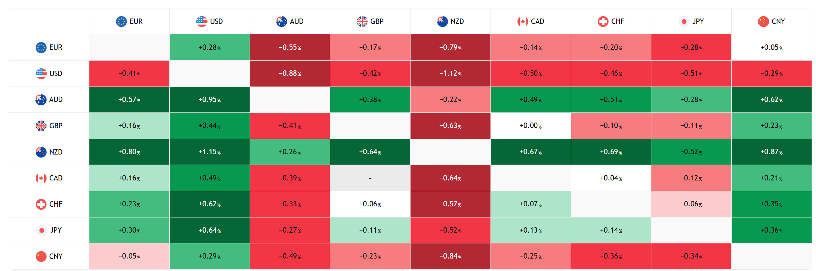The image size is (816, 271).
Task: Click the JPY flag icon in column header
Action: pos(684,22)
